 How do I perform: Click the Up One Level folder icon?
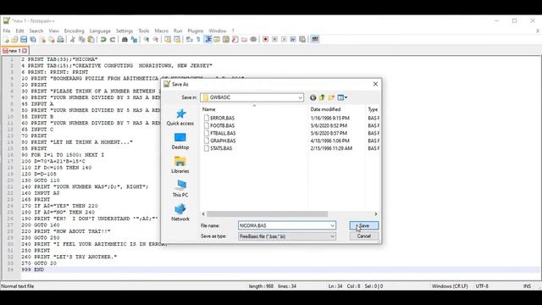[x=322, y=97]
